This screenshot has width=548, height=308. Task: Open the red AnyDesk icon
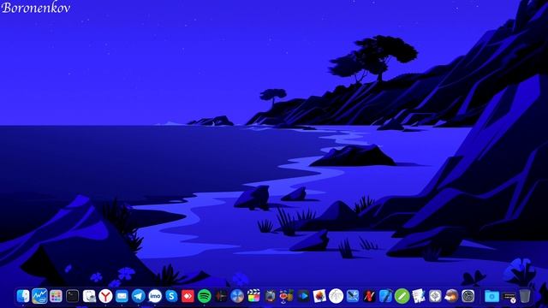point(188,296)
